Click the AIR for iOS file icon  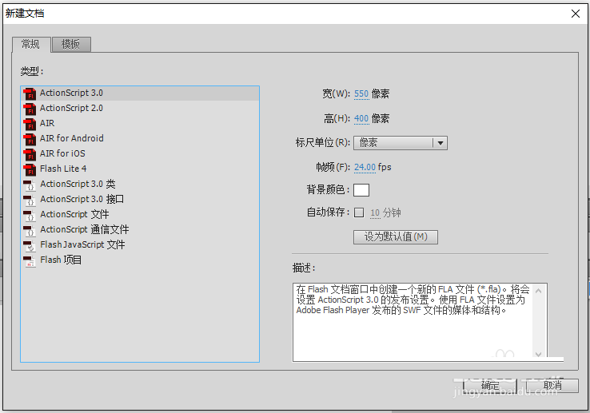[30, 154]
